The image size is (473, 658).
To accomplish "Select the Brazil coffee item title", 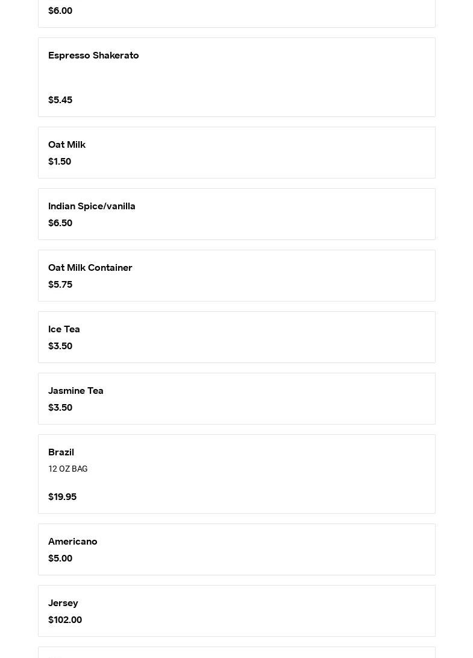I will tap(61, 452).
